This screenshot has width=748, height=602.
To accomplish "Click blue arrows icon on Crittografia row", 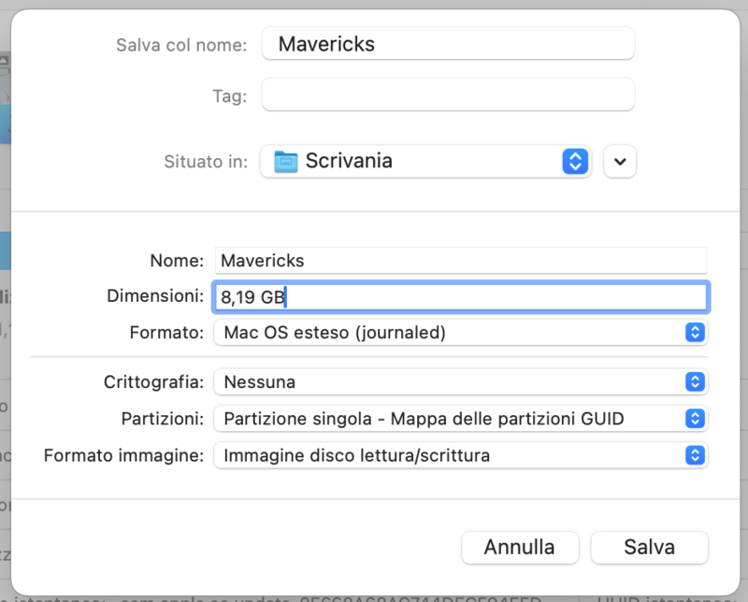I will (x=694, y=381).
